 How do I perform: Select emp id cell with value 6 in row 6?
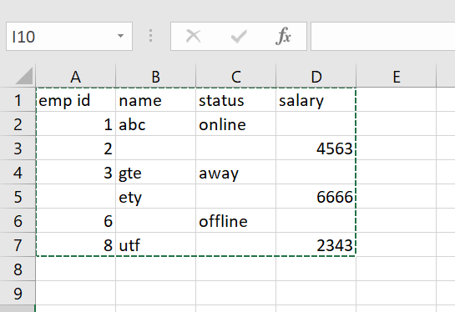(x=76, y=220)
